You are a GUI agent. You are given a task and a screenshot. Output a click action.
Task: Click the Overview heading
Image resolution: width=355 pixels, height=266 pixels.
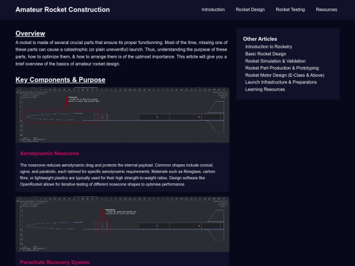click(30, 33)
